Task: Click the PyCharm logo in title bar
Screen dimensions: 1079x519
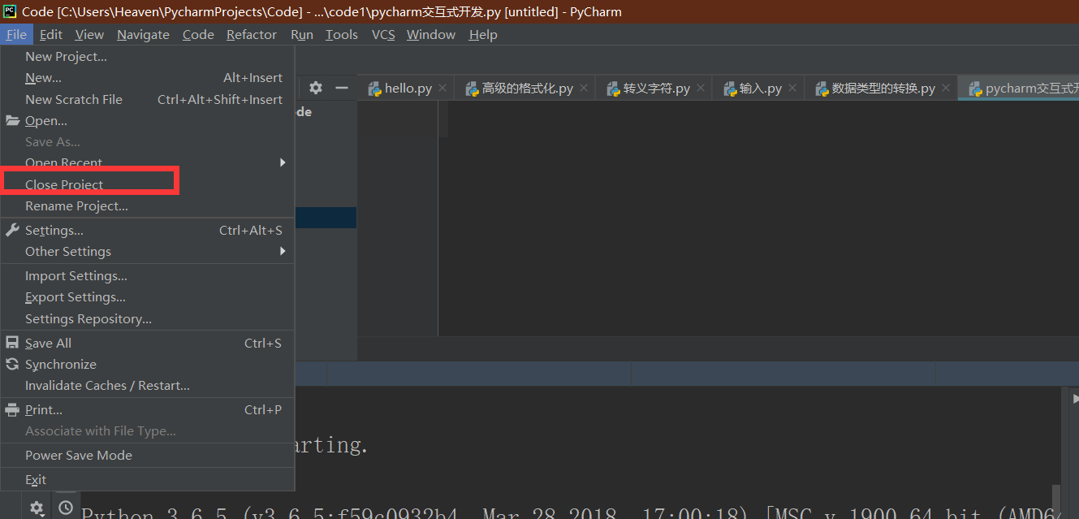Action: (10, 11)
